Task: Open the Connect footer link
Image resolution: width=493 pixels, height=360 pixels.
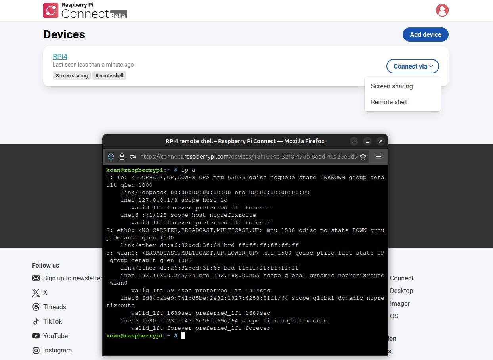Action: coord(401,278)
